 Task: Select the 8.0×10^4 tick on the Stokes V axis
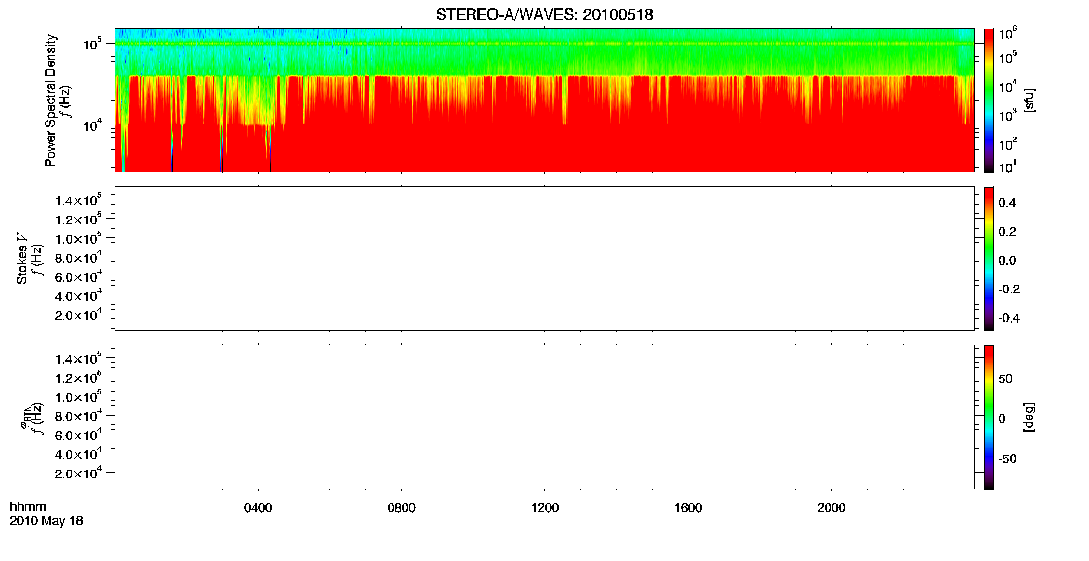(78, 257)
